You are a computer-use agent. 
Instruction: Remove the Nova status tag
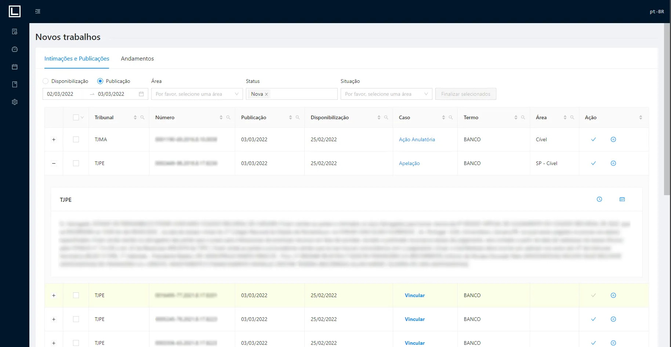tap(266, 94)
